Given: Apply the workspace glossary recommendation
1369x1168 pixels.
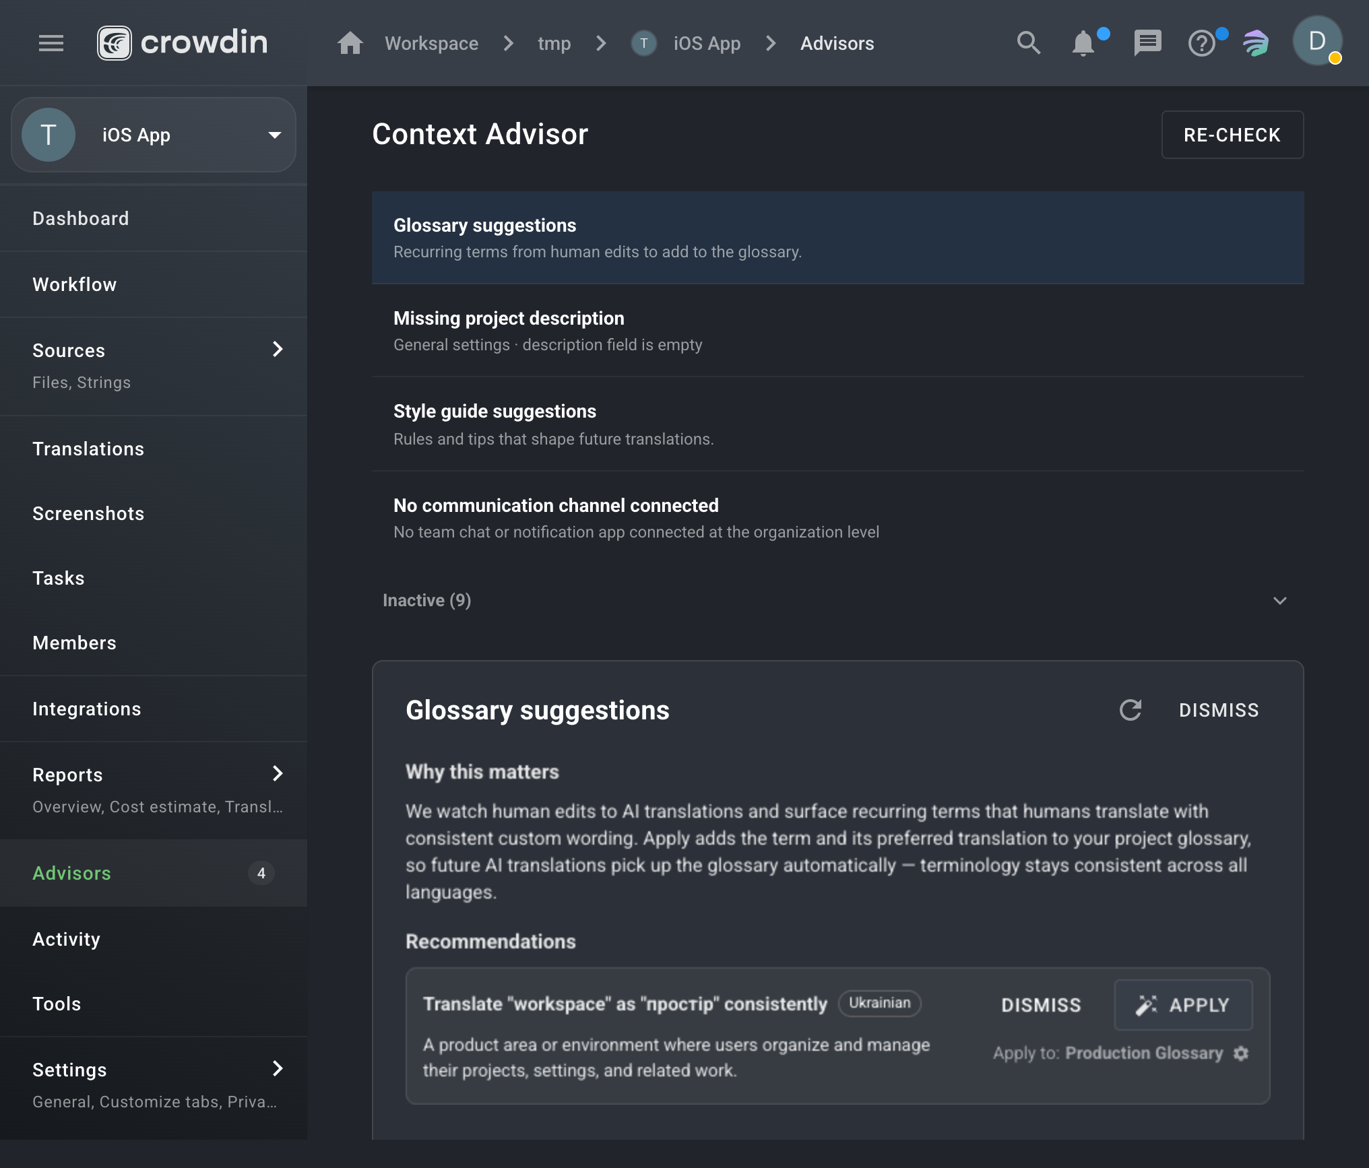Looking at the screenshot, I should click(x=1183, y=1005).
